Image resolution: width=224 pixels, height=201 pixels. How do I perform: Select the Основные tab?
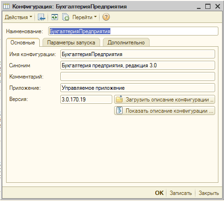click(x=23, y=43)
